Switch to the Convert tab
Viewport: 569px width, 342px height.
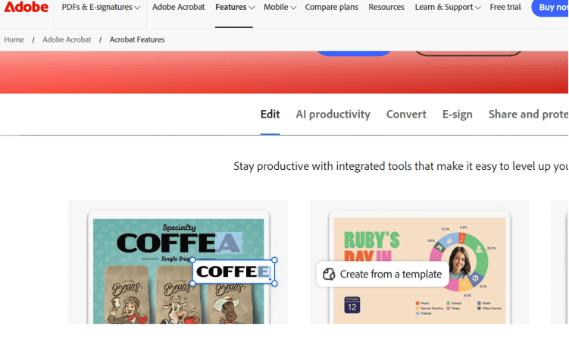click(406, 115)
